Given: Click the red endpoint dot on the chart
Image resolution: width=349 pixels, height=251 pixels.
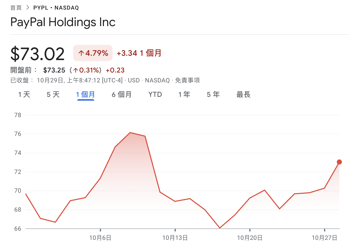Looking at the screenshot, I should [x=339, y=162].
